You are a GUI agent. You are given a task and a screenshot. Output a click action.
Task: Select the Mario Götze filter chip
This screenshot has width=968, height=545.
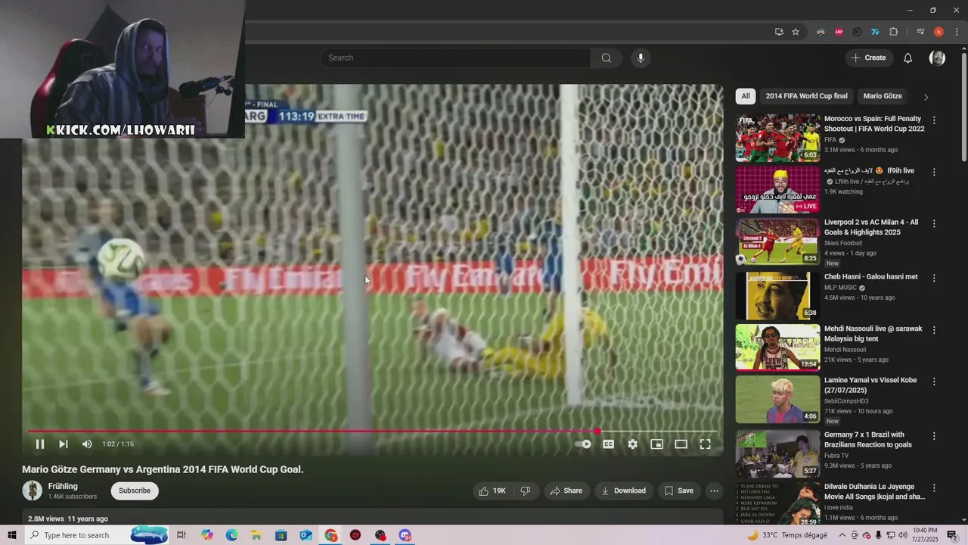883,96
